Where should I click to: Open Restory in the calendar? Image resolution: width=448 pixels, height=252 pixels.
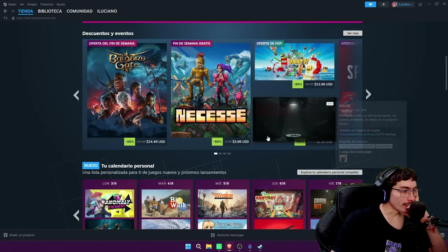click(x=279, y=203)
